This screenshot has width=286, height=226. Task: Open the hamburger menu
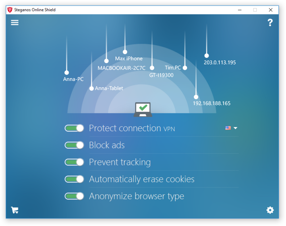pos(15,23)
